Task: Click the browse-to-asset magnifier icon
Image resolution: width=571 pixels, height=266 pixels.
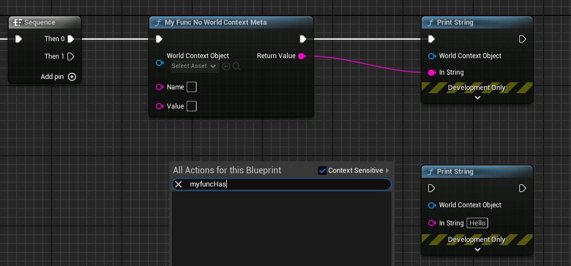Action: pos(237,66)
